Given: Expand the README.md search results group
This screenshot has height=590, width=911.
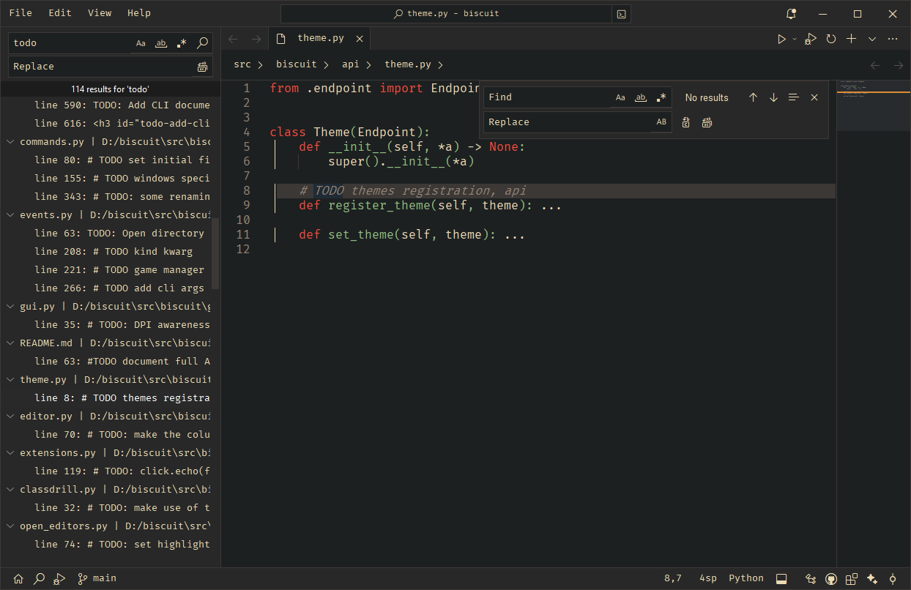Looking at the screenshot, I should pos(10,343).
